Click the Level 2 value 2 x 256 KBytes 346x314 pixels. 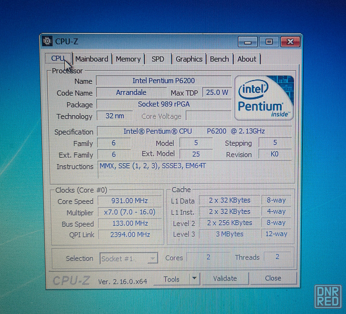click(x=229, y=223)
